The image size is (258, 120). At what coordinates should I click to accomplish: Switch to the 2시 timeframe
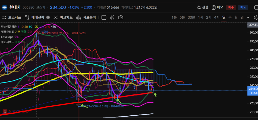tap(209, 17)
